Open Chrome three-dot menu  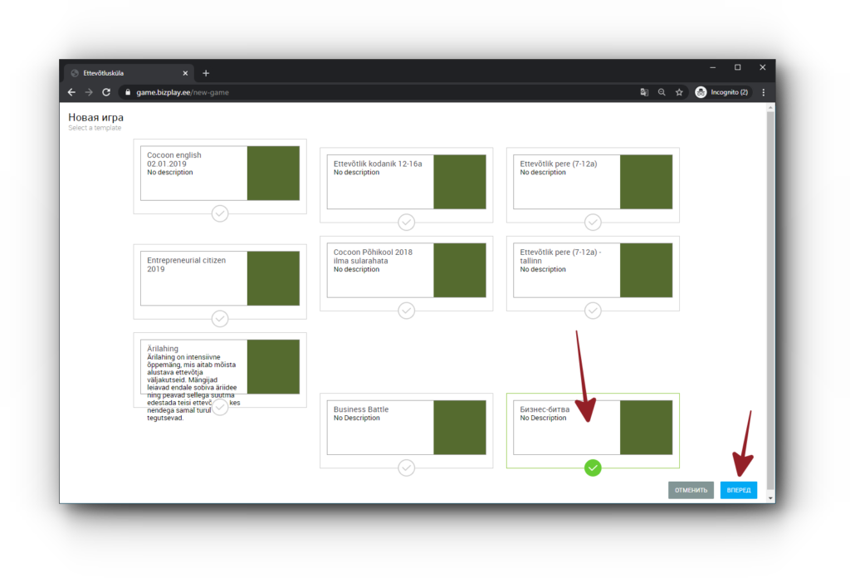pos(764,92)
